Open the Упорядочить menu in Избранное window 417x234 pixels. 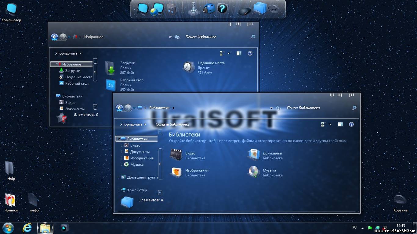point(68,53)
